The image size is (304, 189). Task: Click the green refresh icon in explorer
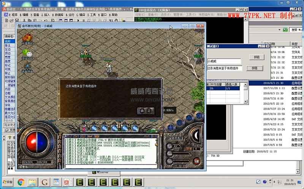click(285, 30)
